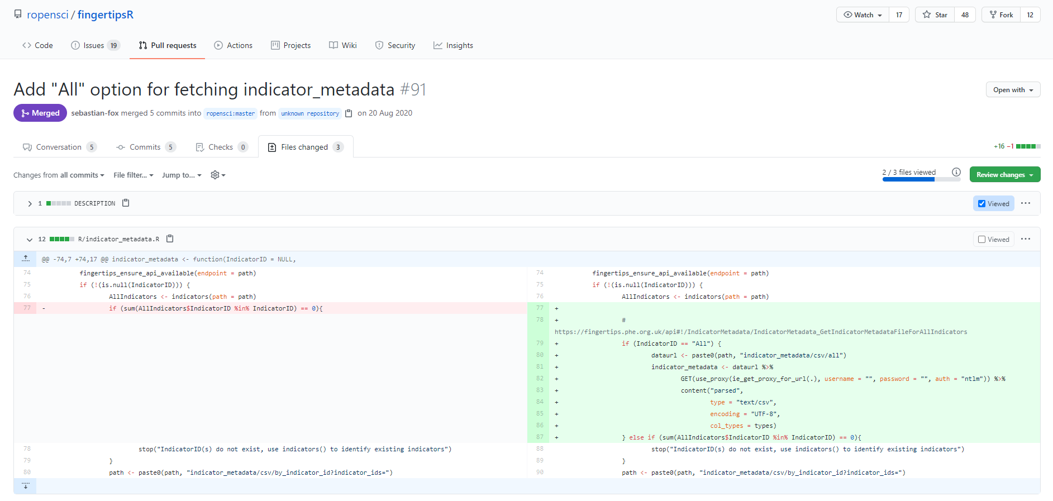This screenshot has height=501, width=1053.
Task: Expand diff downward with arrow icon
Action: [x=26, y=486]
